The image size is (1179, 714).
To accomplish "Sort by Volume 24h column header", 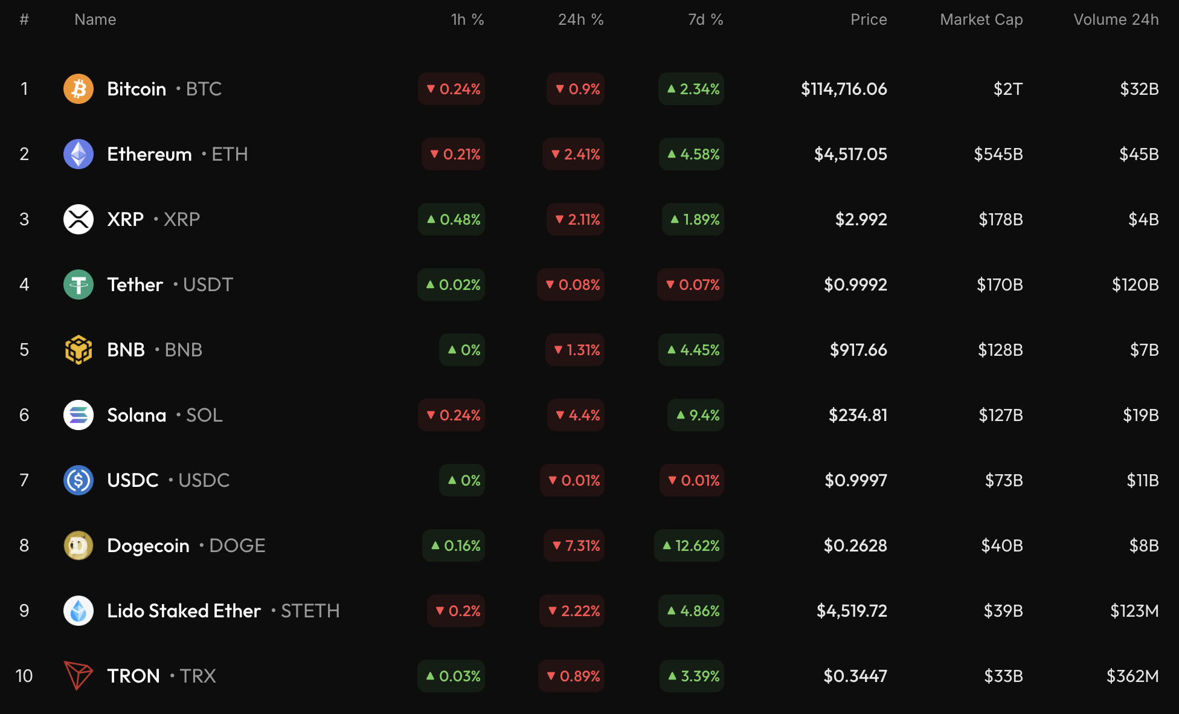I will (1116, 20).
